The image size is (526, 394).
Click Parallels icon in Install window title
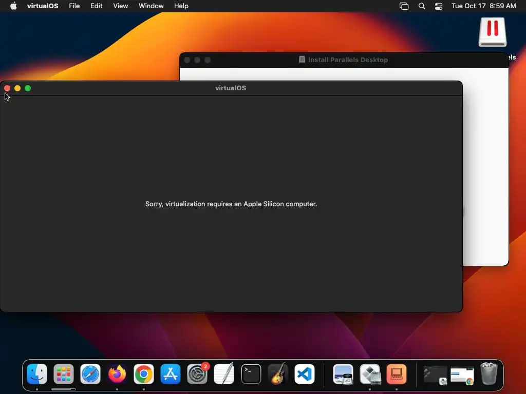click(302, 60)
